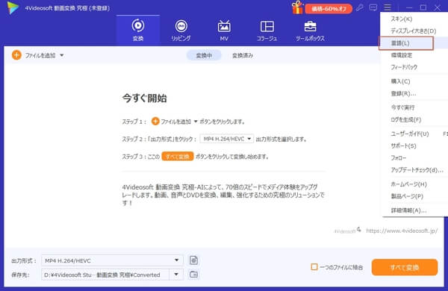Click the 4Videosoft app logo

click(x=13, y=7)
